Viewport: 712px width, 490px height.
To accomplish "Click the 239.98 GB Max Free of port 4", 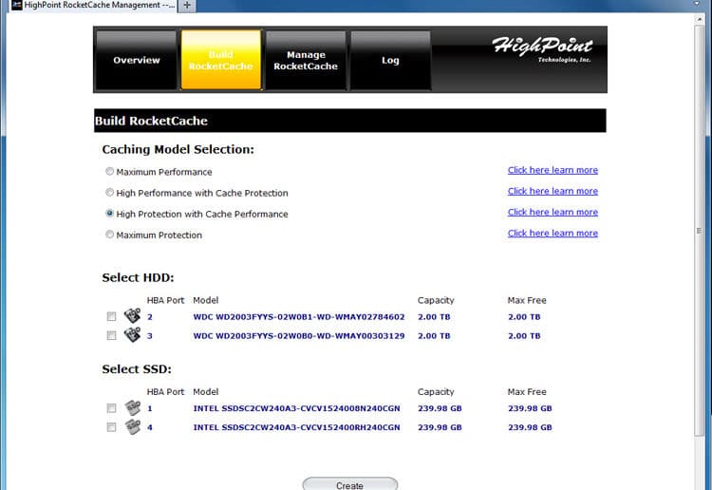I will click(x=530, y=427).
